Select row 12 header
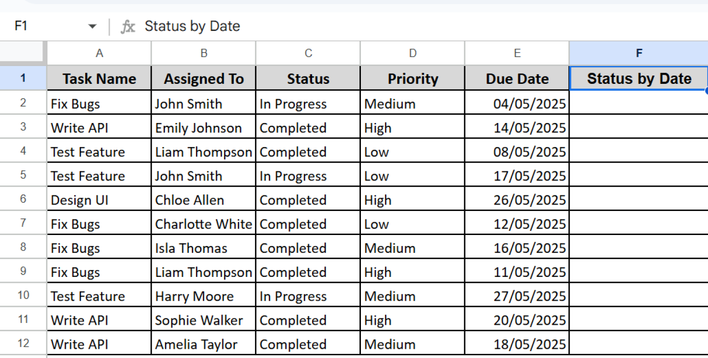This screenshot has width=708, height=358. point(23,343)
